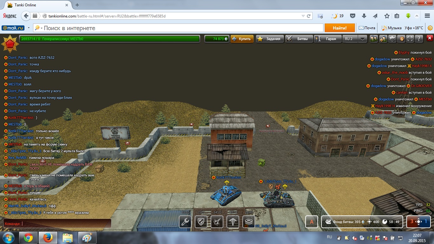Bookmark this page with the star icon
The height and width of the screenshot is (244, 434).
[387, 16]
